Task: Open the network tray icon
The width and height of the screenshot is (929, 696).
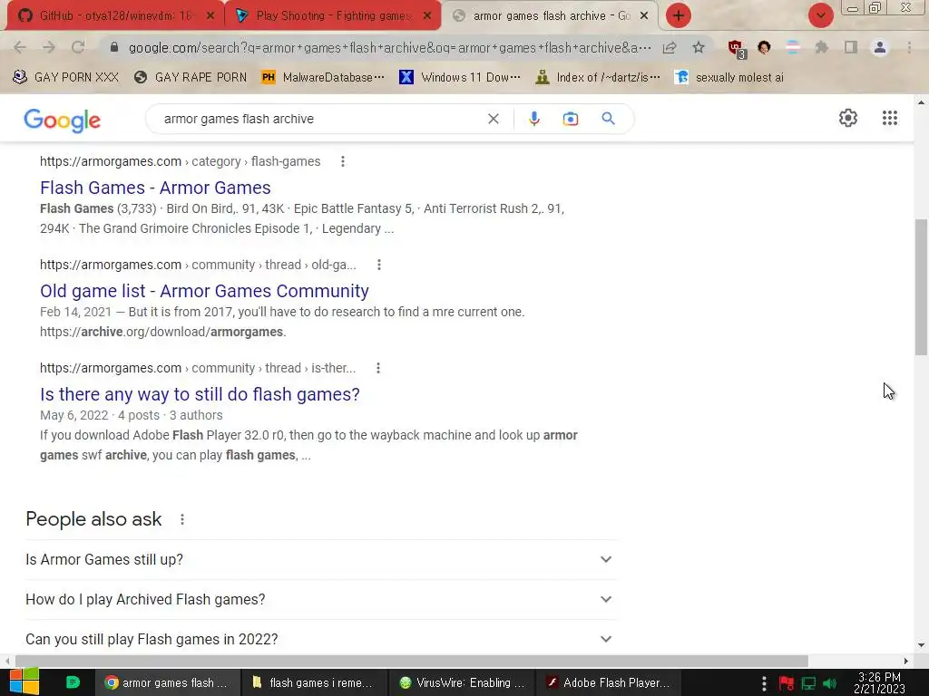Action: tap(808, 683)
